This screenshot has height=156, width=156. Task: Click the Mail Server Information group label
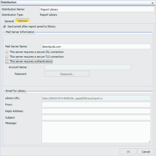click(x=20, y=32)
